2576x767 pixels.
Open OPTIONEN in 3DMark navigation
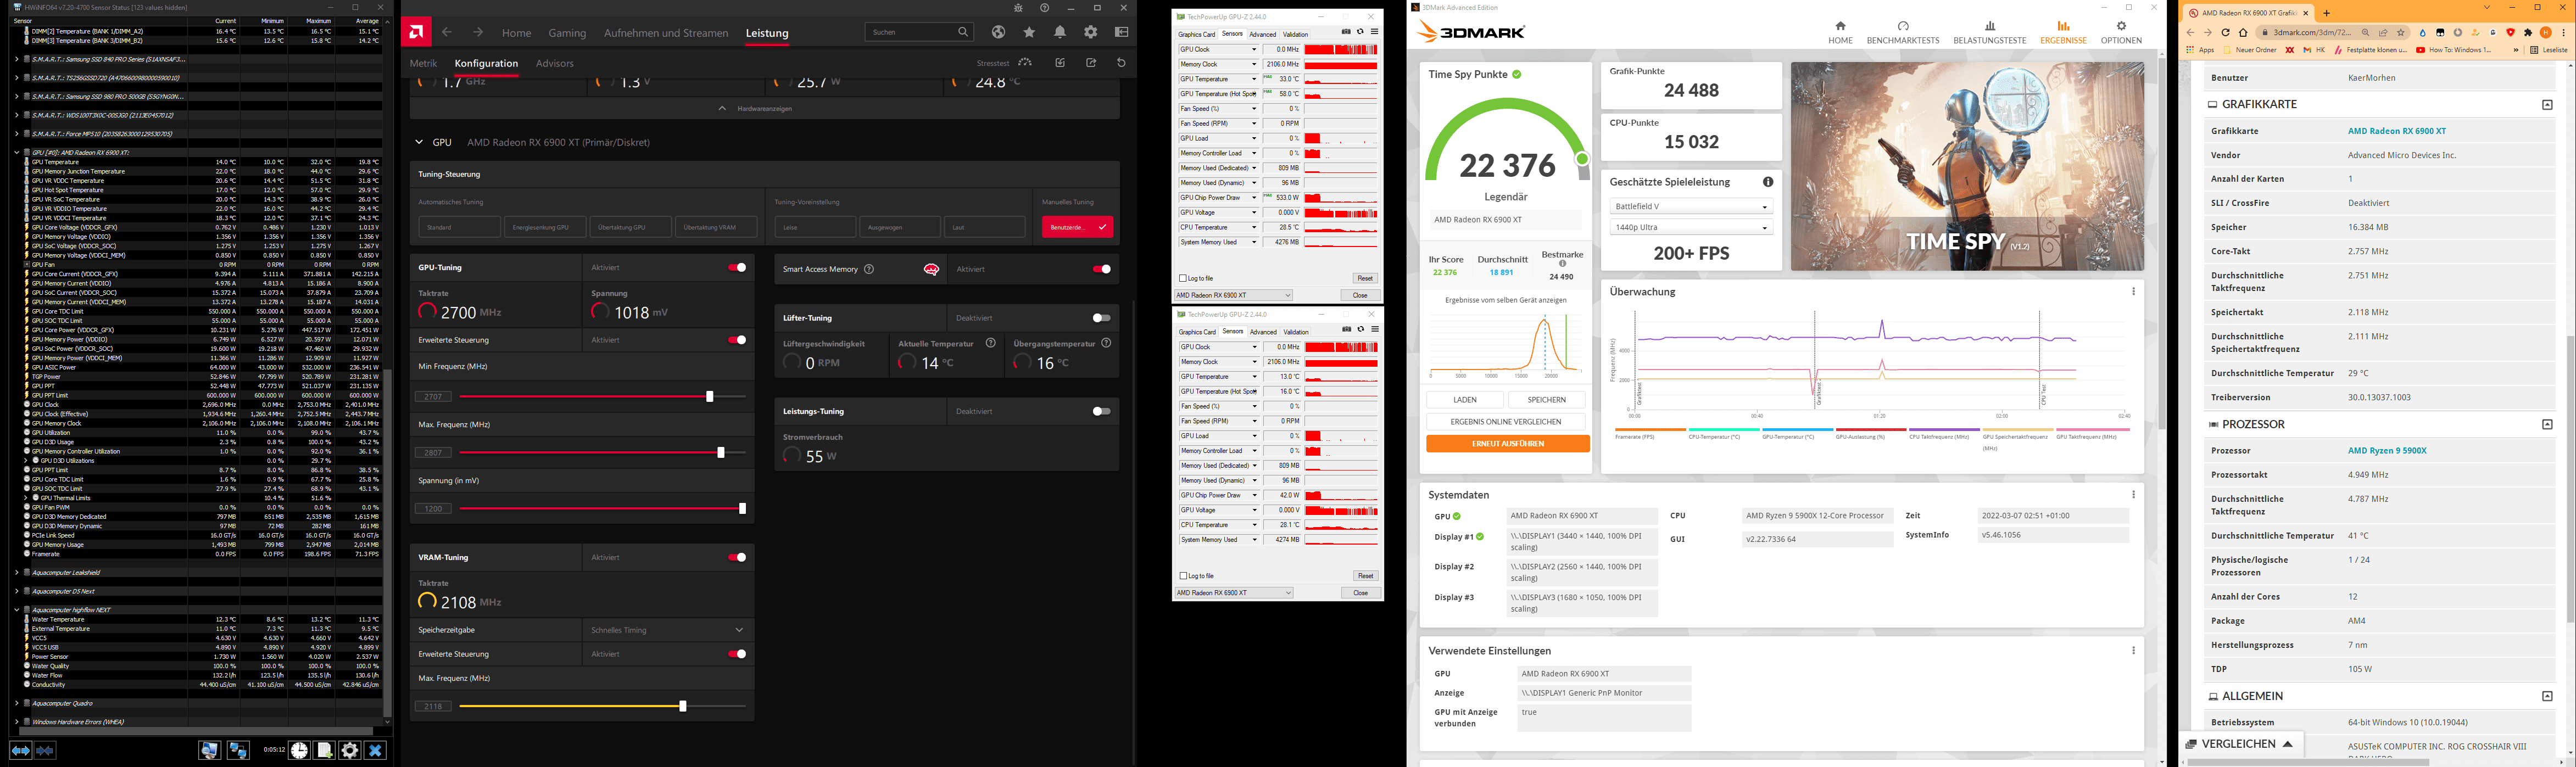[2121, 33]
